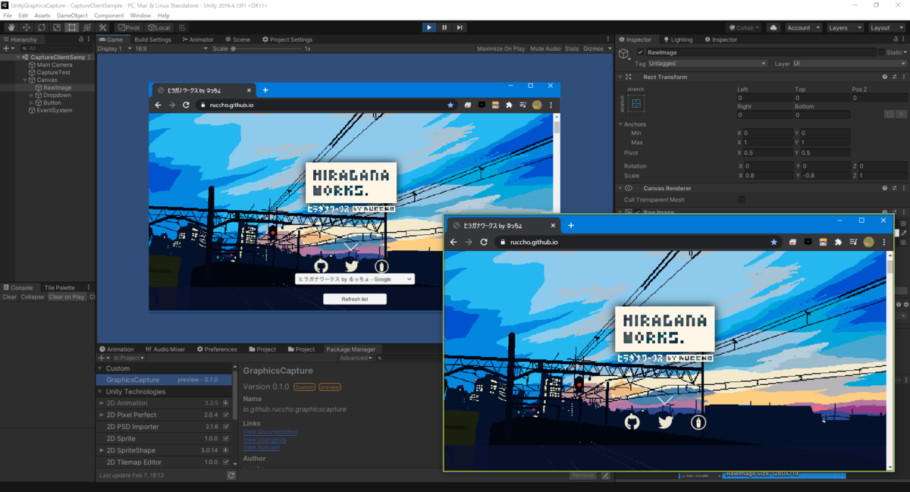Click the Play button

429,27
